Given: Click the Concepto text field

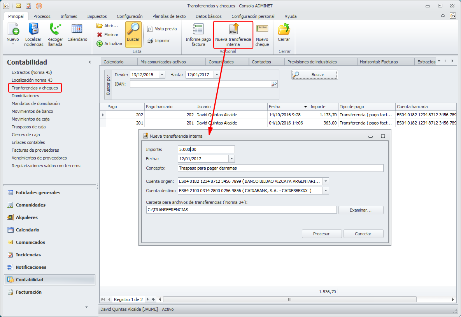Looking at the screenshot, I should (x=280, y=168).
